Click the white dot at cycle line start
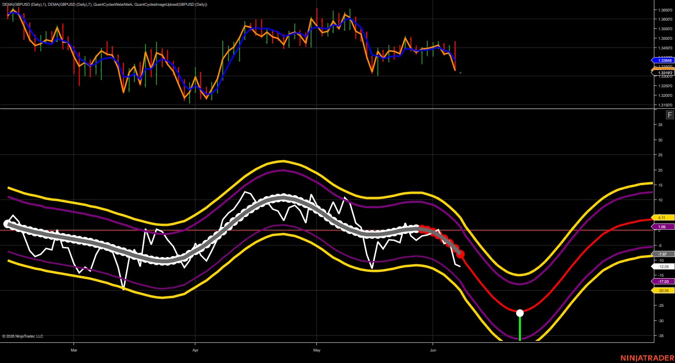Screen dimensions: 675x363 (x=7, y=224)
